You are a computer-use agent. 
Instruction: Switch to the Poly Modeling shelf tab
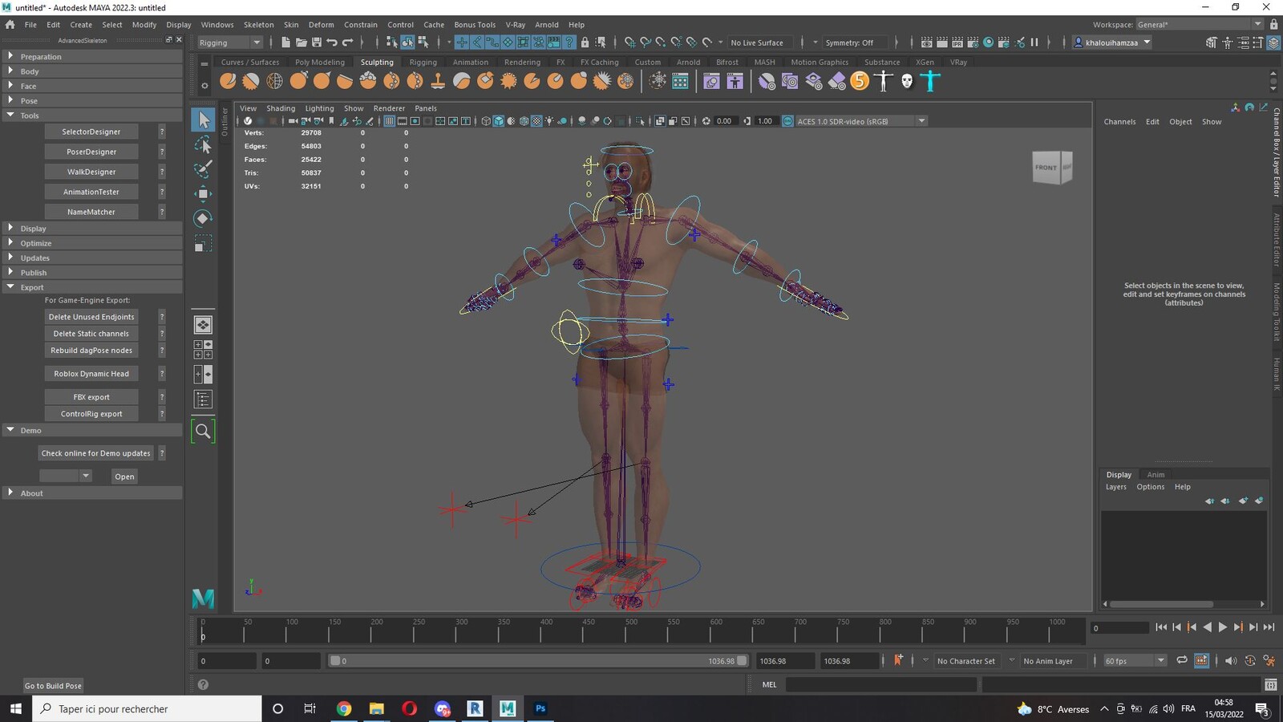point(319,62)
